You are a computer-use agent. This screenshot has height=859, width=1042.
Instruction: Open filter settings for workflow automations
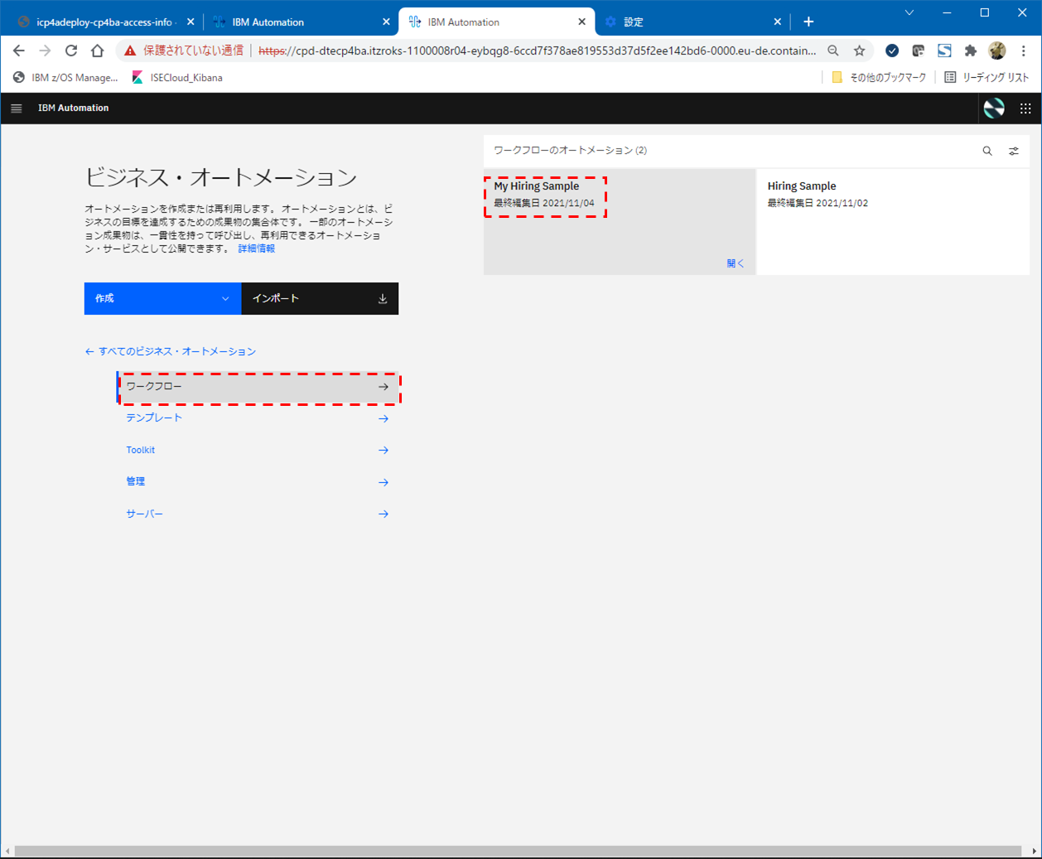1014,151
